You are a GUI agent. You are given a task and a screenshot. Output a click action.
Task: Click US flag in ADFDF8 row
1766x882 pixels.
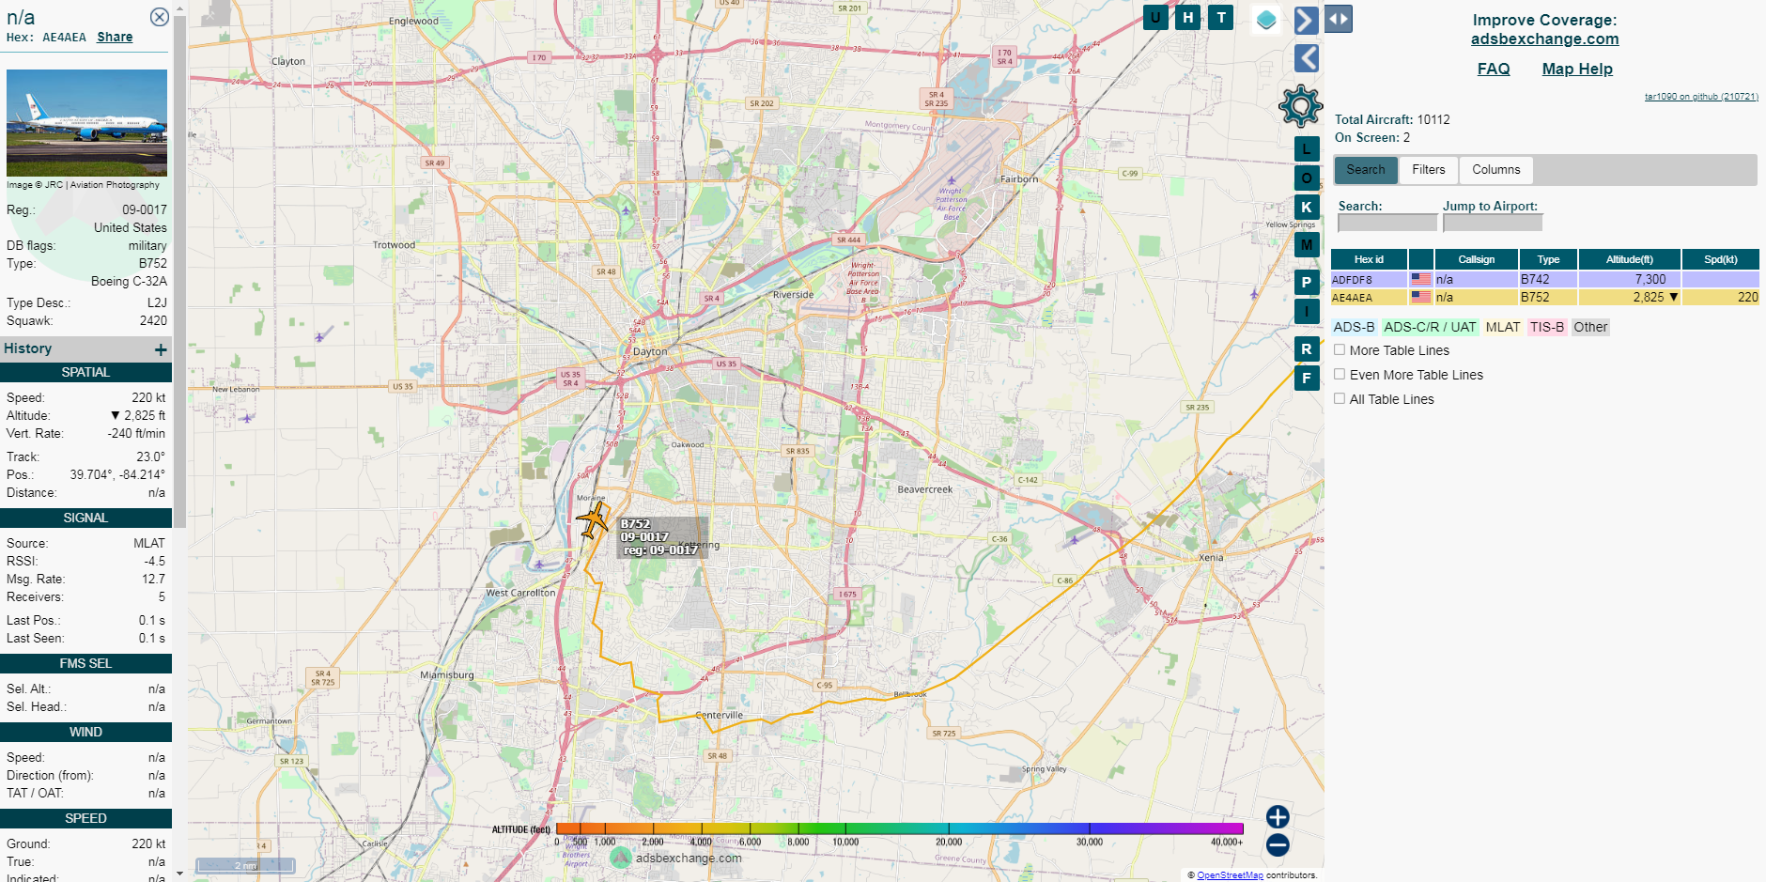[x=1420, y=279]
